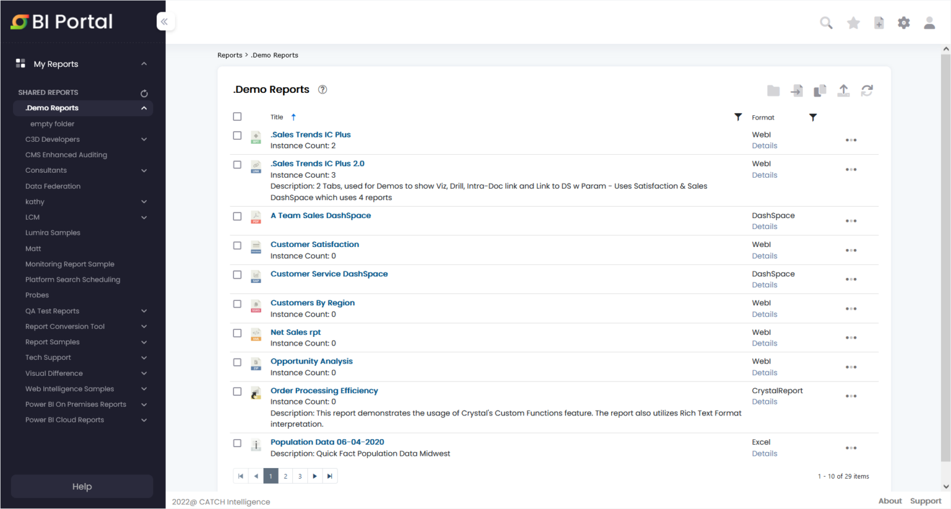Click the Help button in sidebar
The width and height of the screenshot is (951, 509).
[x=81, y=486]
